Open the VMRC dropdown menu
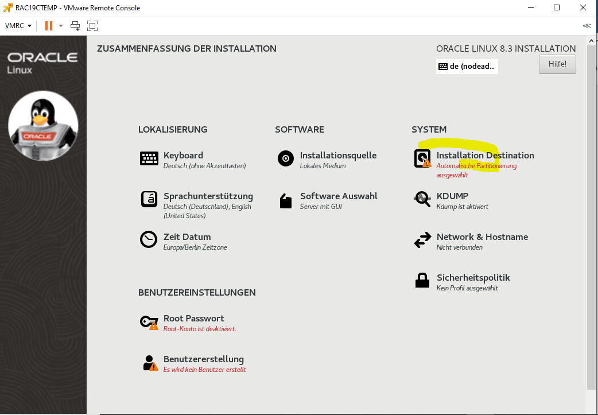 pos(18,26)
